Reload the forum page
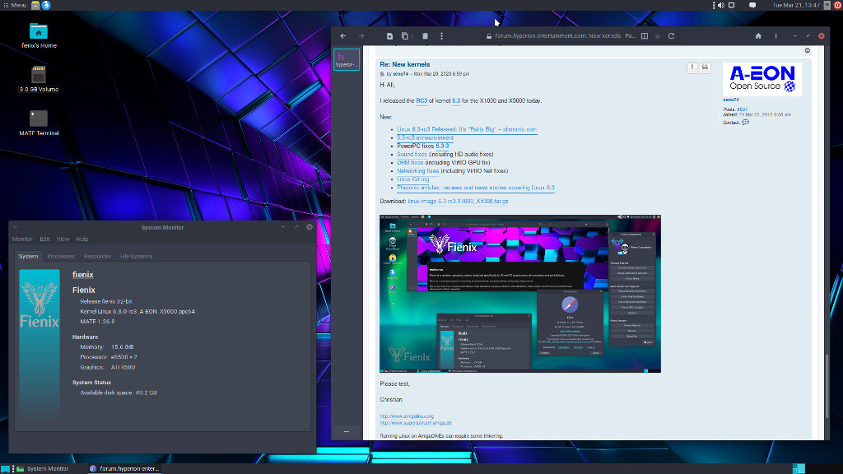This screenshot has height=474, width=843. click(672, 36)
